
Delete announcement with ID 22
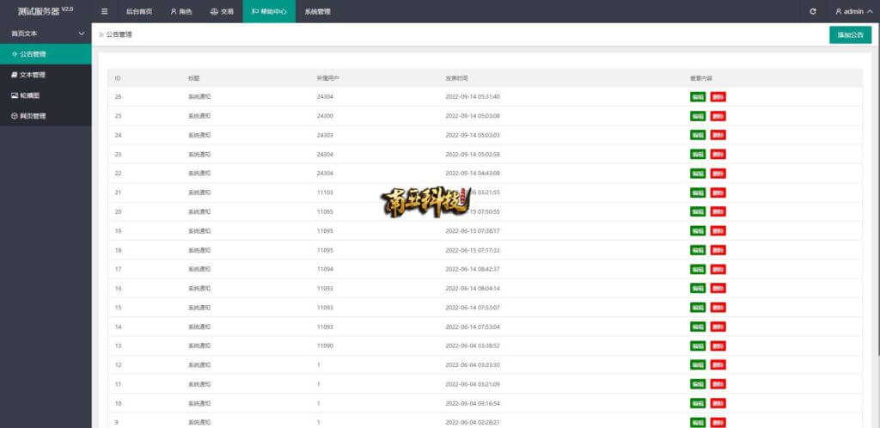click(x=718, y=173)
